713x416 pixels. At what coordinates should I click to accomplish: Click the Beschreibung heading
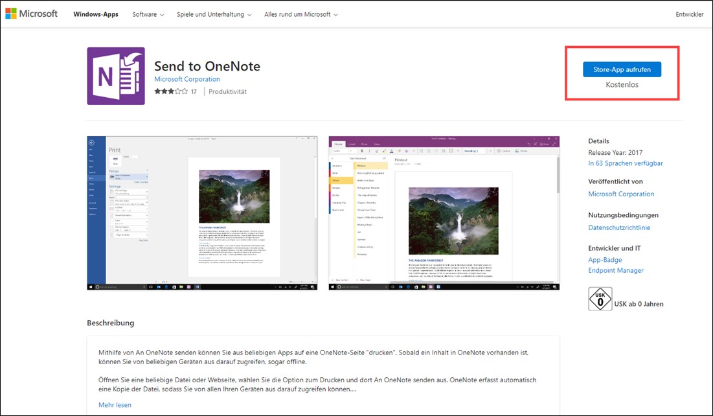(111, 323)
